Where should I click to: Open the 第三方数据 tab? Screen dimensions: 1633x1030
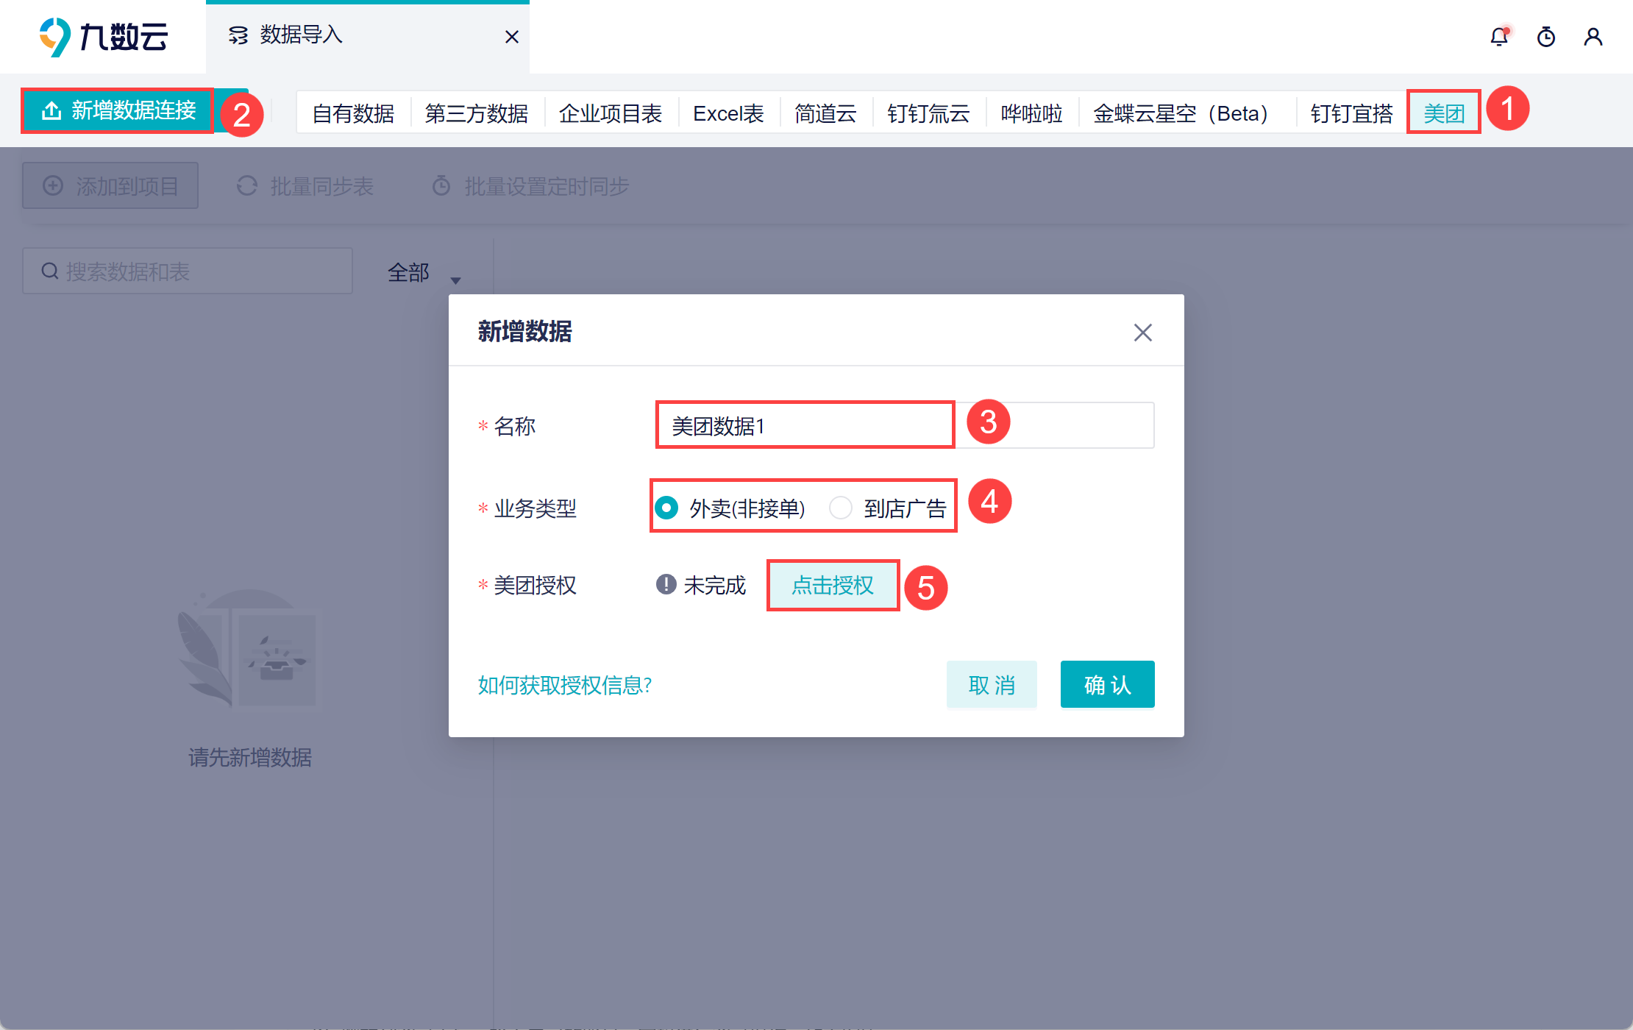(477, 113)
